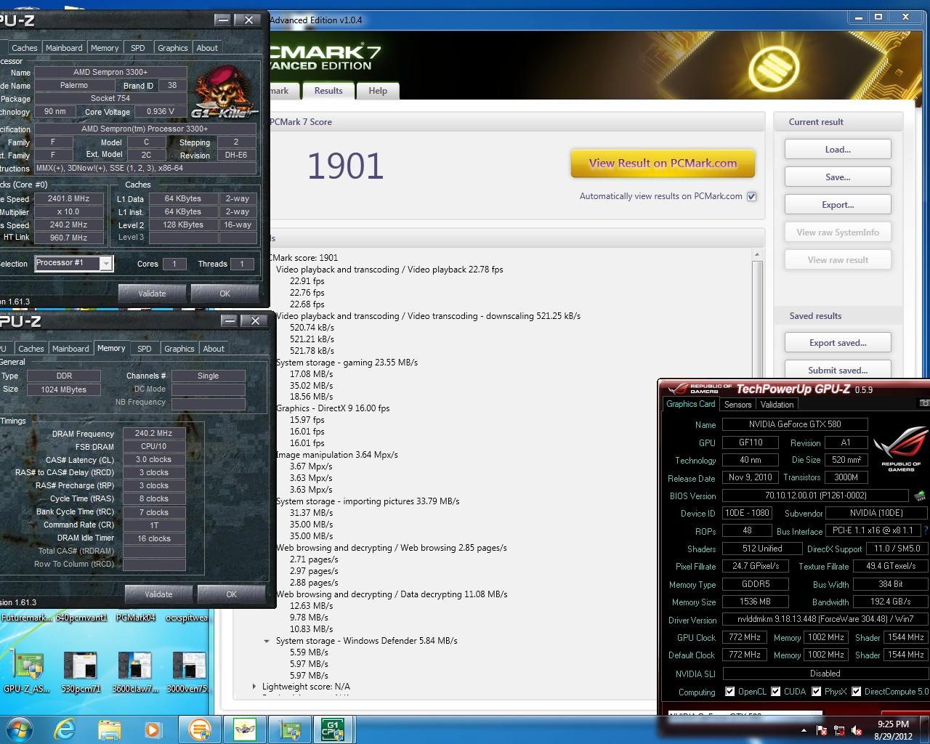The image size is (930, 744).
Task: Collapse System storage - Windows Defender results
Action: pyautogui.click(x=267, y=641)
